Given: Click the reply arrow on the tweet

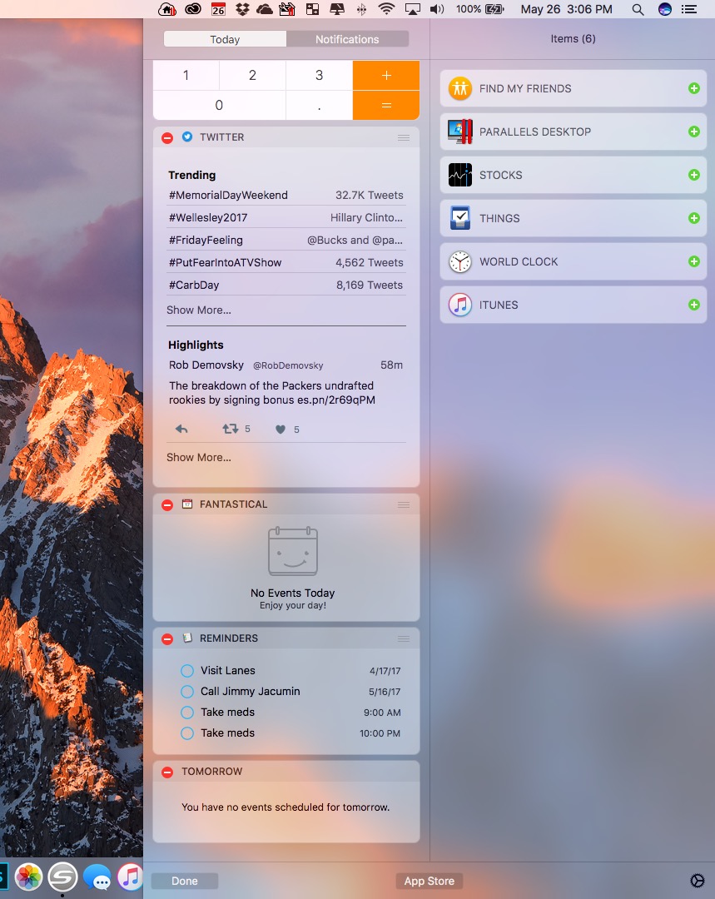Looking at the screenshot, I should [x=181, y=429].
